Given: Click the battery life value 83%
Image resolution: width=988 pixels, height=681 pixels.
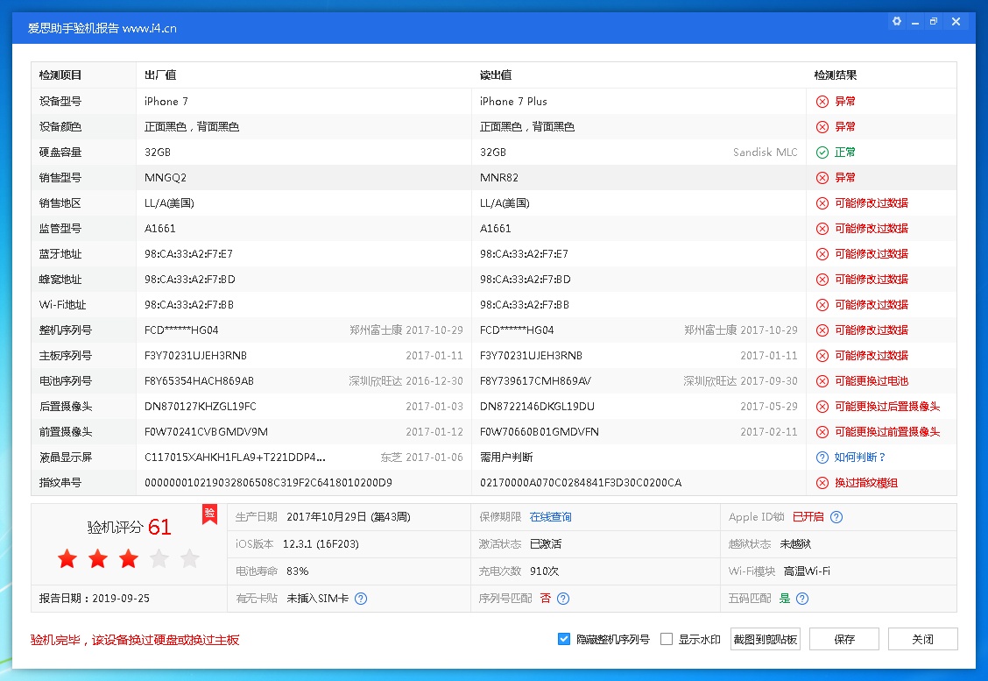Looking at the screenshot, I should pos(298,571).
